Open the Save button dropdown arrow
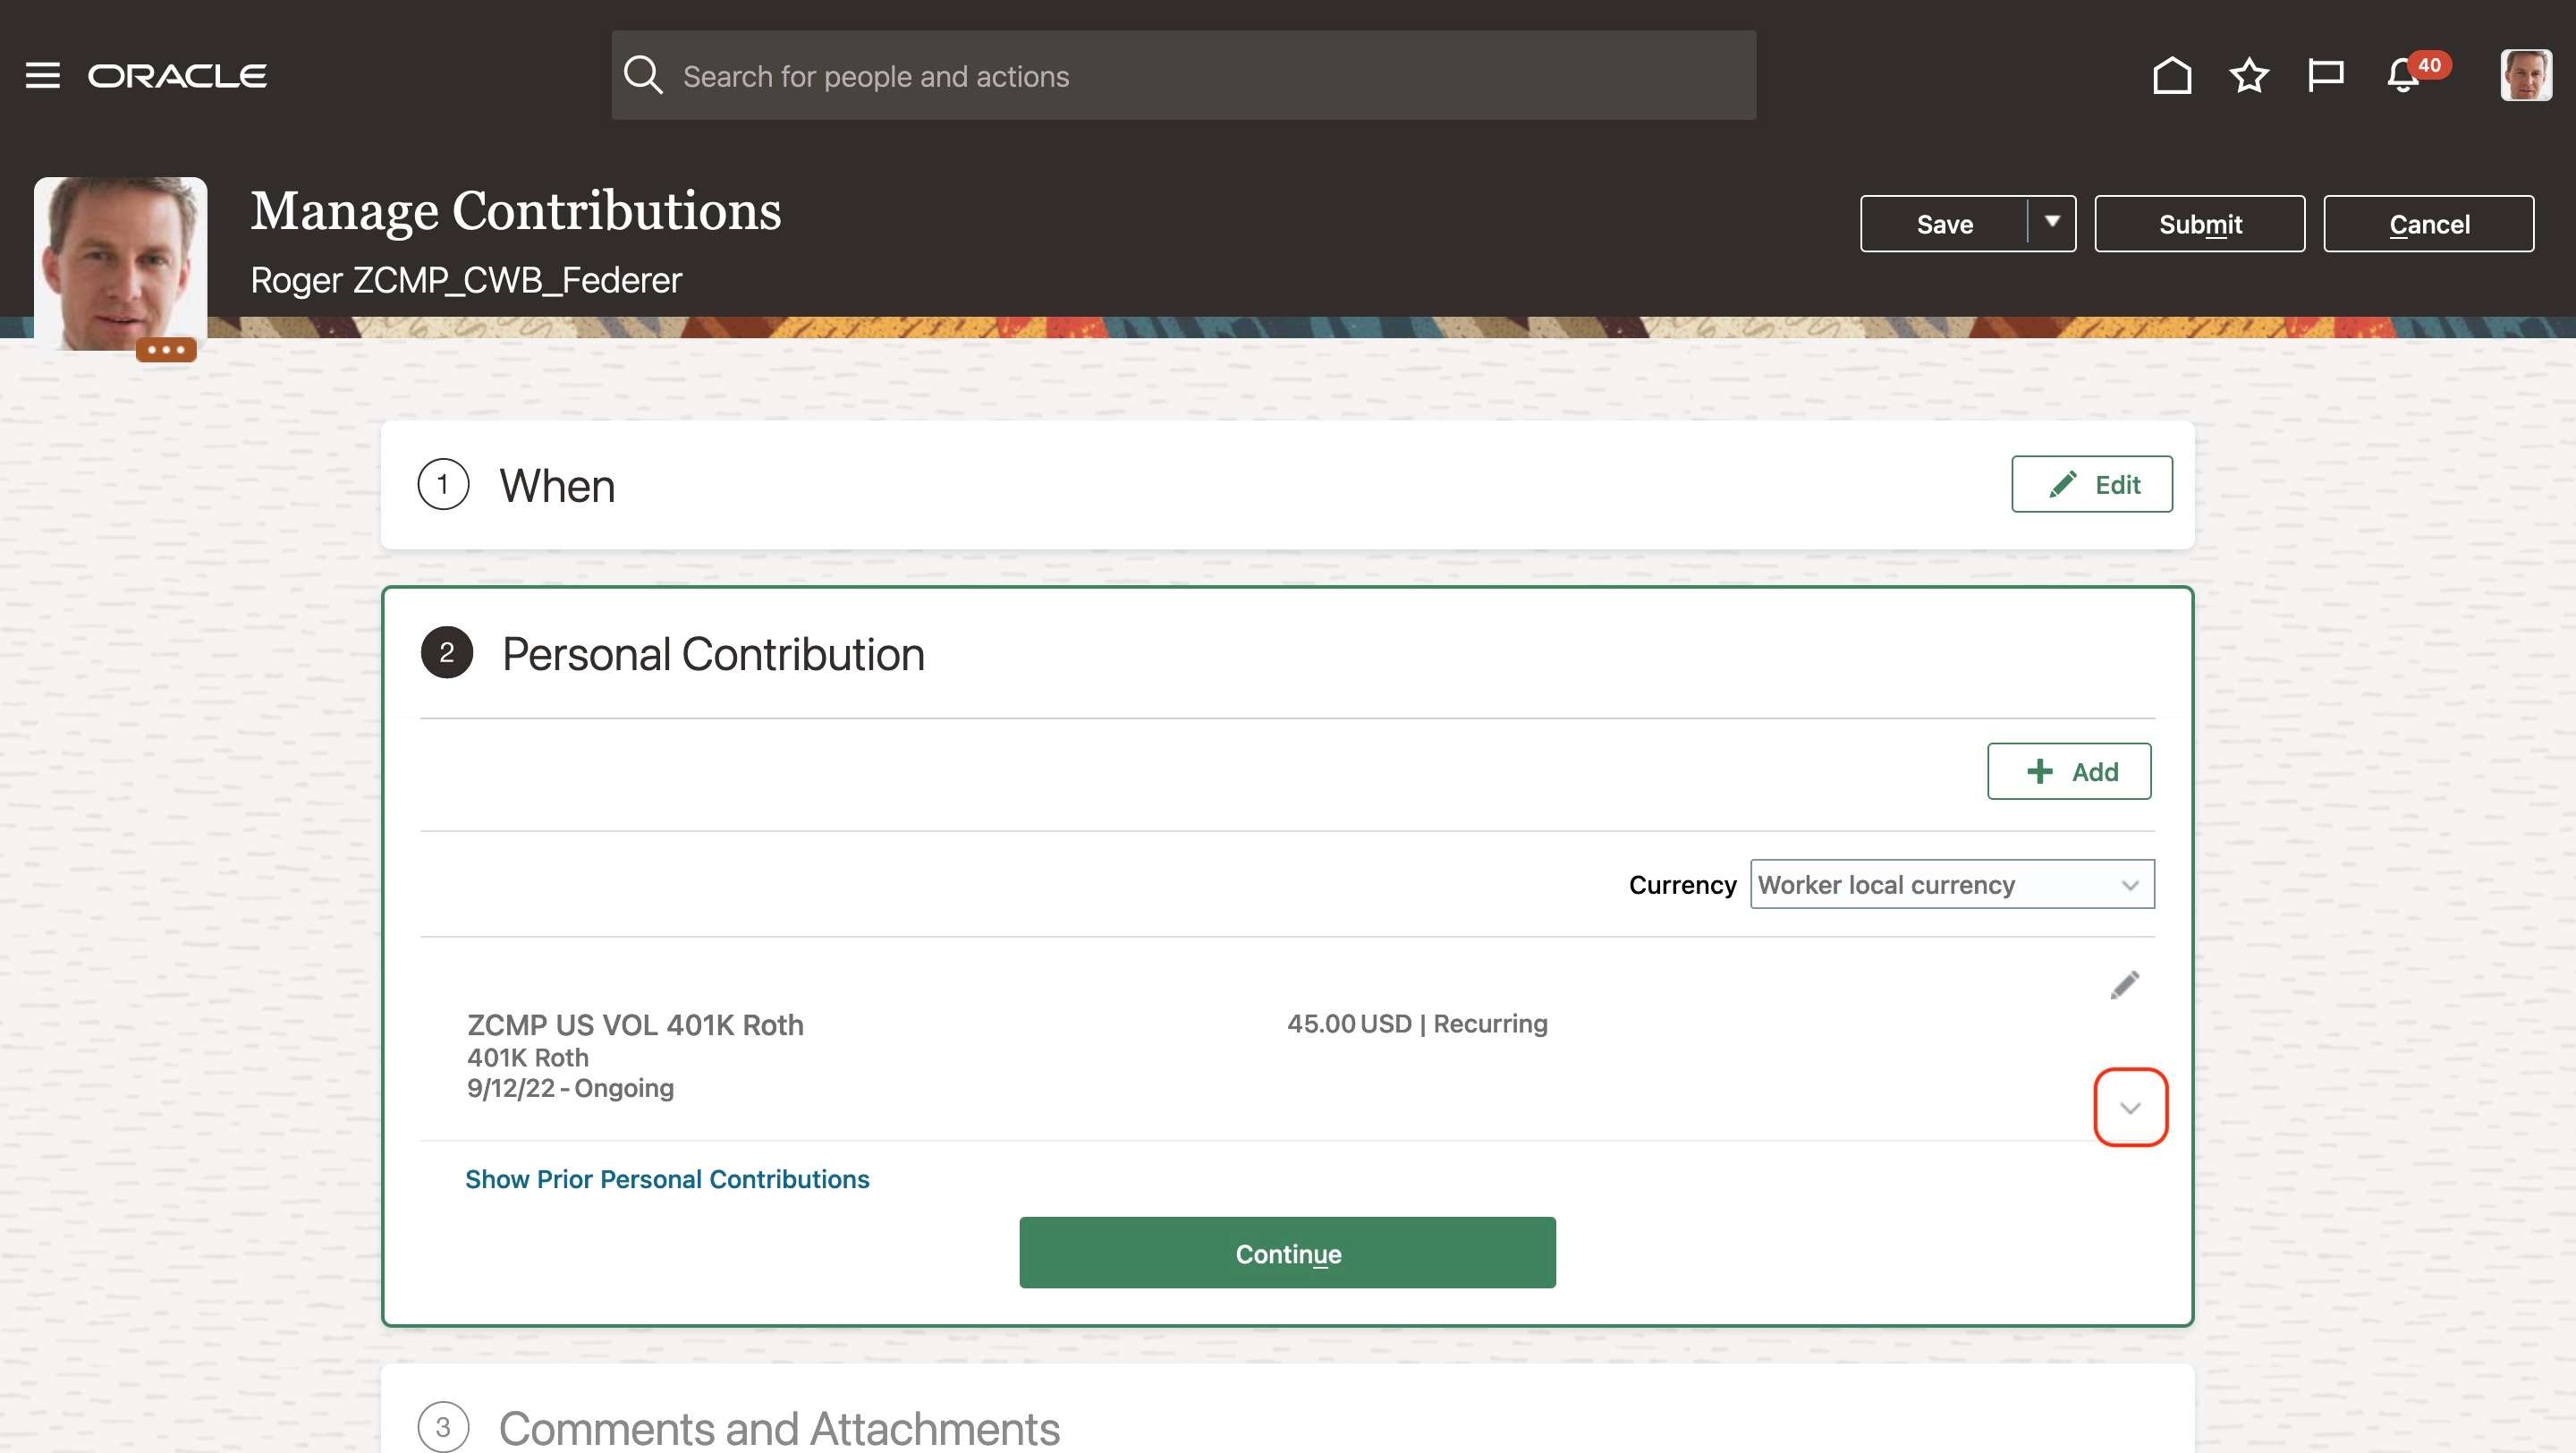This screenshot has width=2576, height=1453. click(2052, 223)
